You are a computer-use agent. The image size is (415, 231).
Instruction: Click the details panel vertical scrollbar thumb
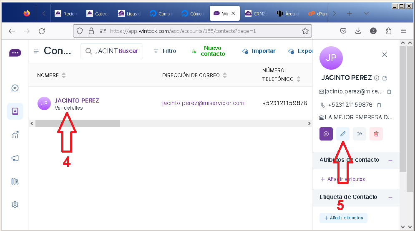click(403, 109)
